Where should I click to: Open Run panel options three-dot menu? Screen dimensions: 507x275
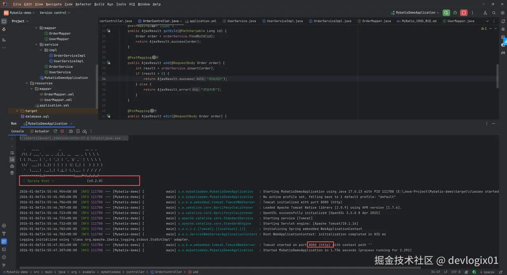(x=487, y=124)
